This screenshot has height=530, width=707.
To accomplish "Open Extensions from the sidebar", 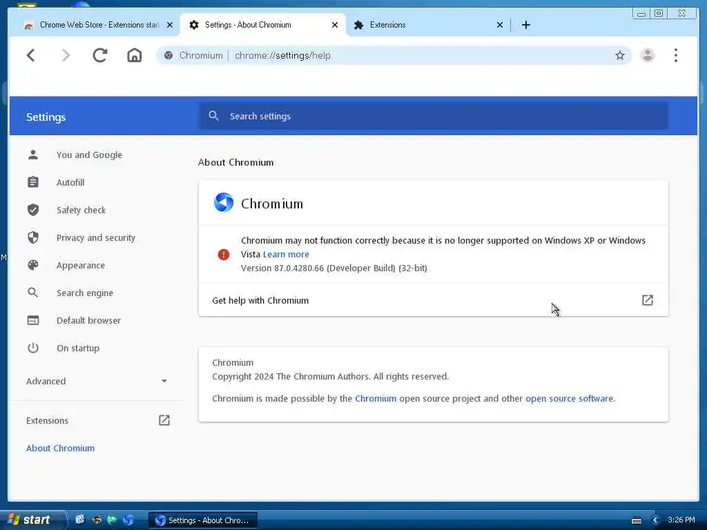I will [48, 420].
